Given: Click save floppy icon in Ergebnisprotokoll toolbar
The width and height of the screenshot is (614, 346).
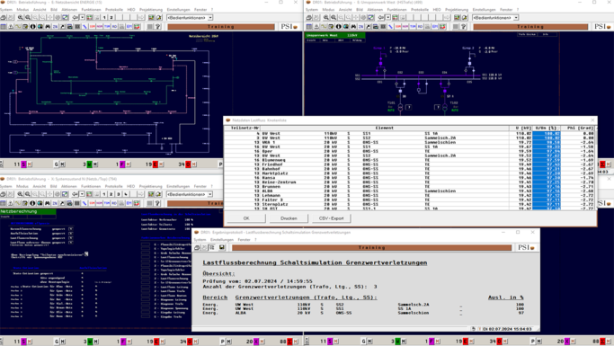Looking at the screenshot, I should click(x=222, y=247).
